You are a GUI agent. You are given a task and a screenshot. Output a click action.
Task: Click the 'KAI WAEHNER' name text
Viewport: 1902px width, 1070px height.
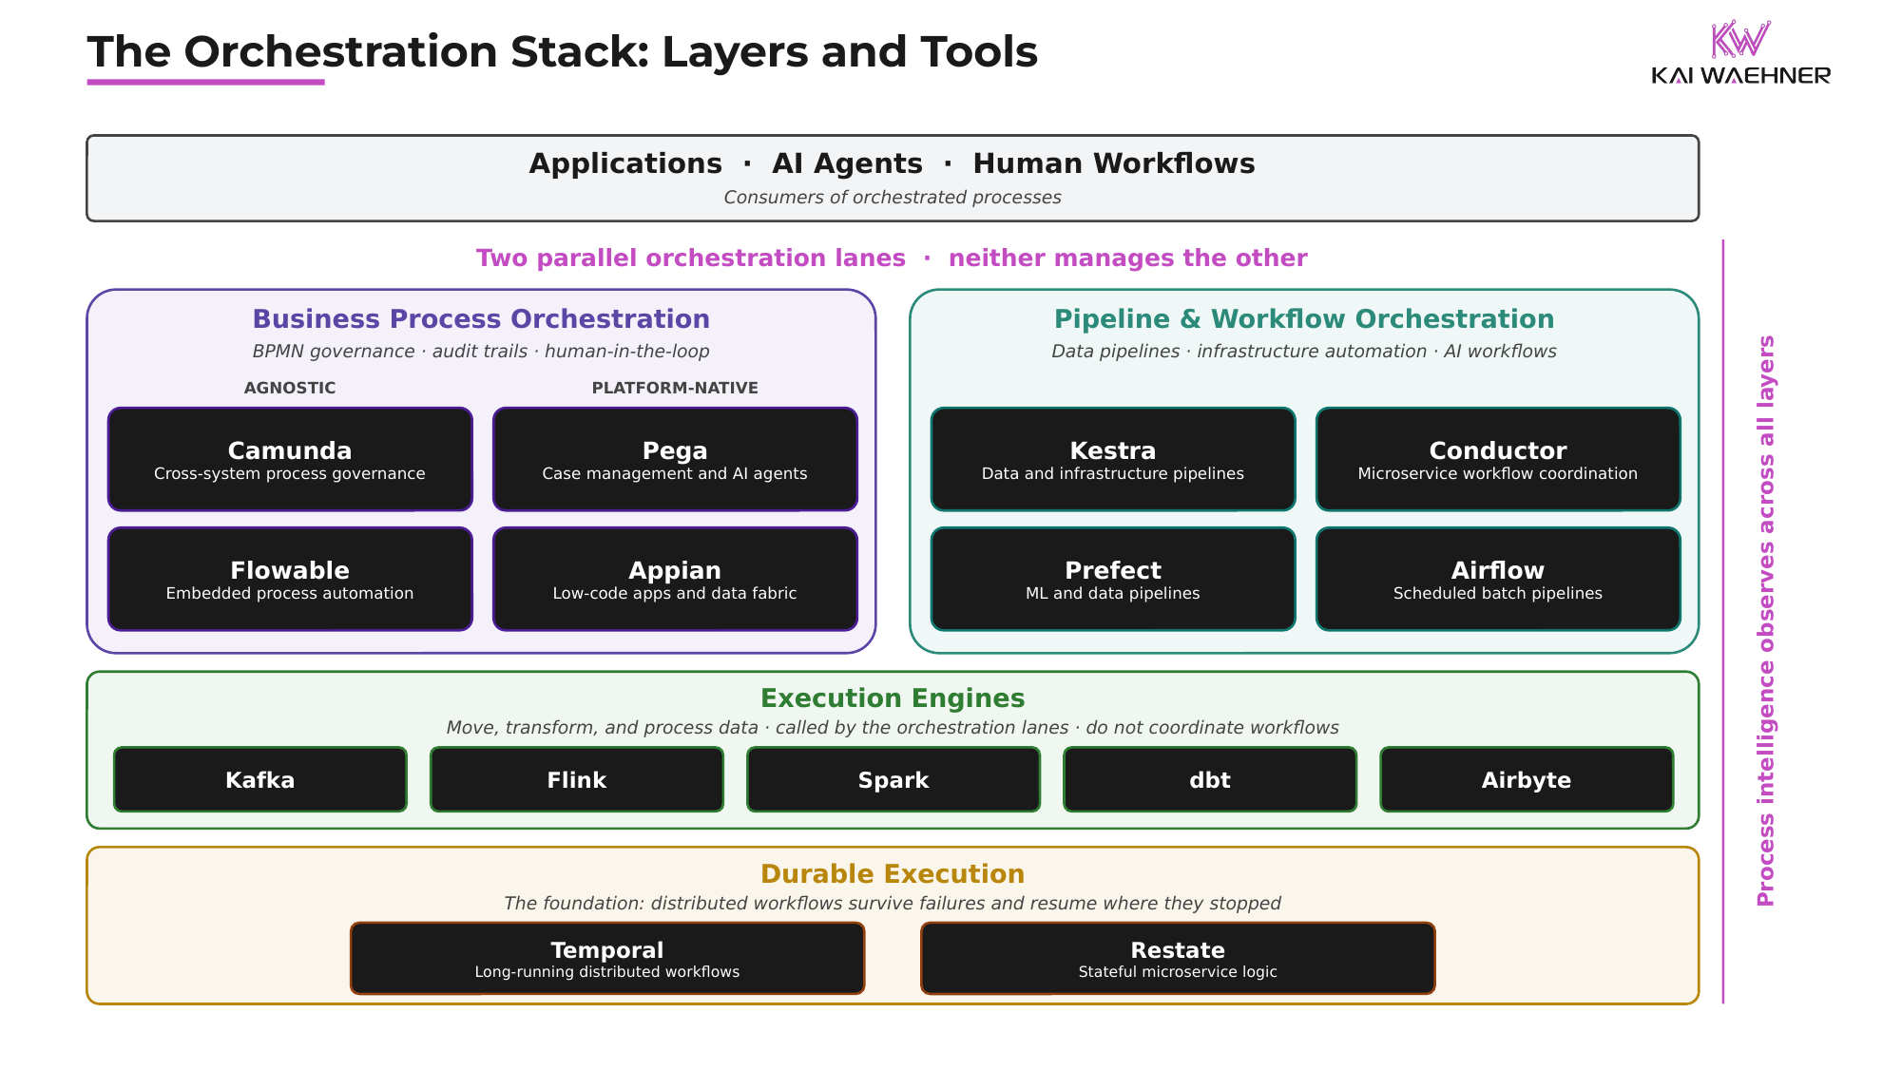pyautogui.click(x=1740, y=76)
